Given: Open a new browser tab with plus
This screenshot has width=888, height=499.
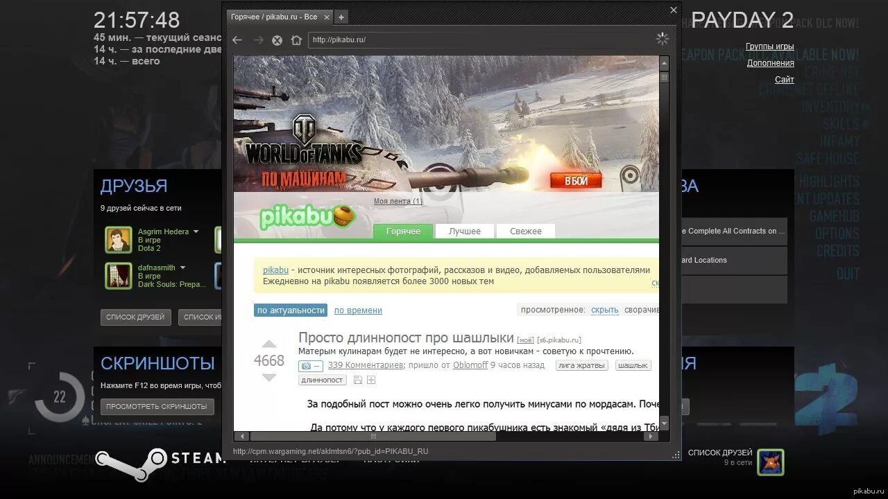Looking at the screenshot, I should point(341,17).
